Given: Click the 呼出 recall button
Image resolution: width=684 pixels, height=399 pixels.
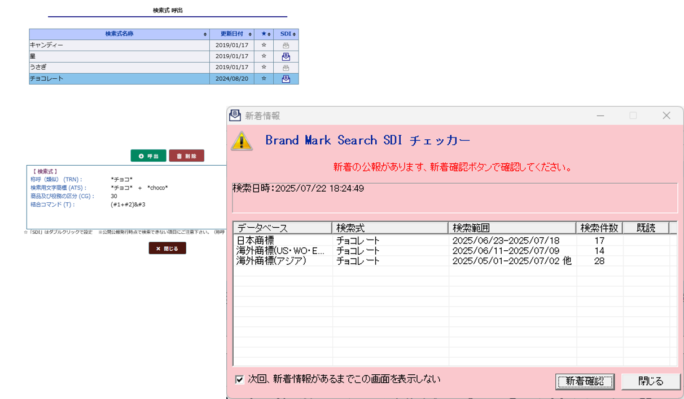Looking at the screenshot, I should coord(148,156).
